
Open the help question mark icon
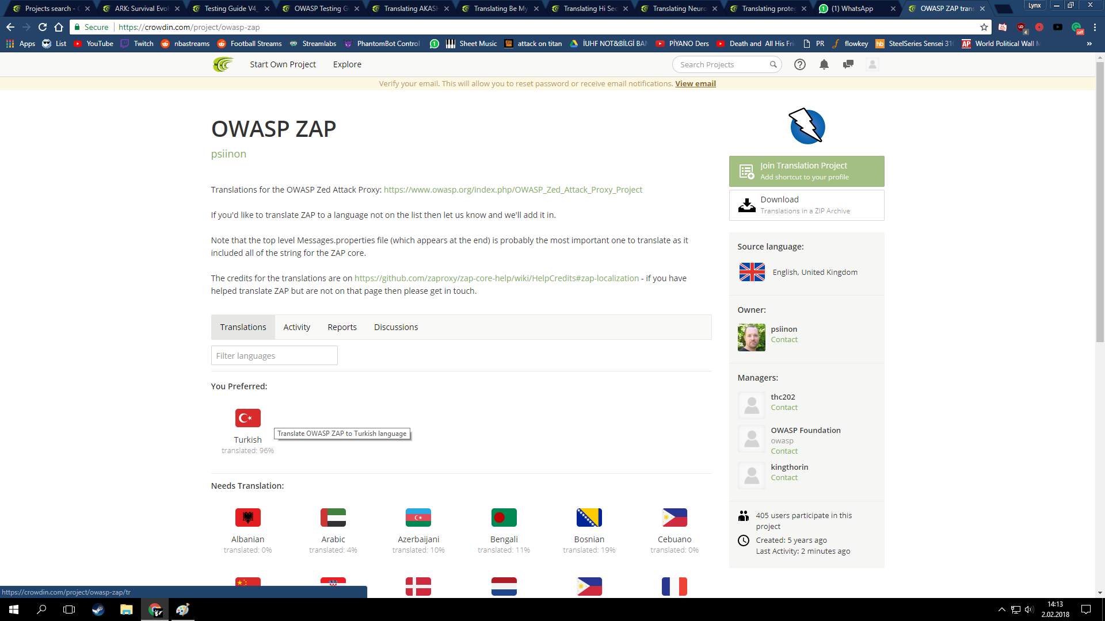800,64
